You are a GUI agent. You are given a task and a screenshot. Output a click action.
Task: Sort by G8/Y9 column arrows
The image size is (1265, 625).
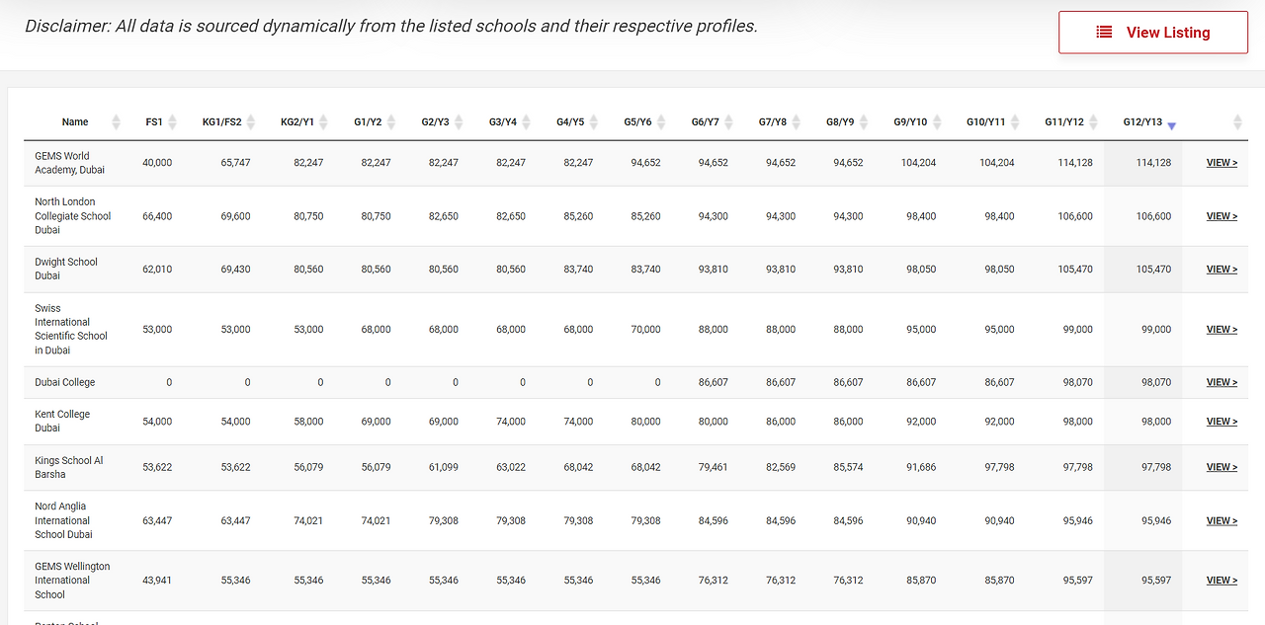point(865,122)
